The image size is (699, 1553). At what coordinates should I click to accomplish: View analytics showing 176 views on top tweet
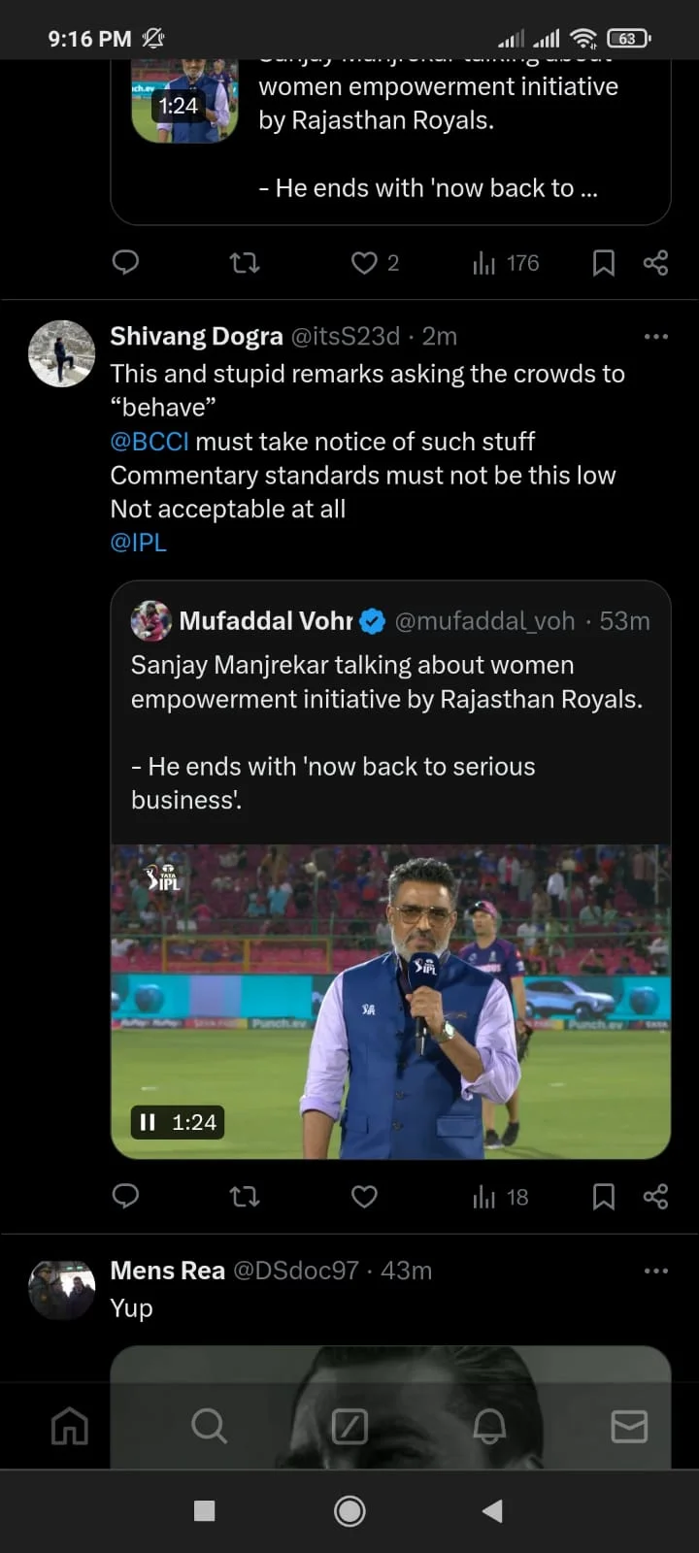click(x=506, y=263)
